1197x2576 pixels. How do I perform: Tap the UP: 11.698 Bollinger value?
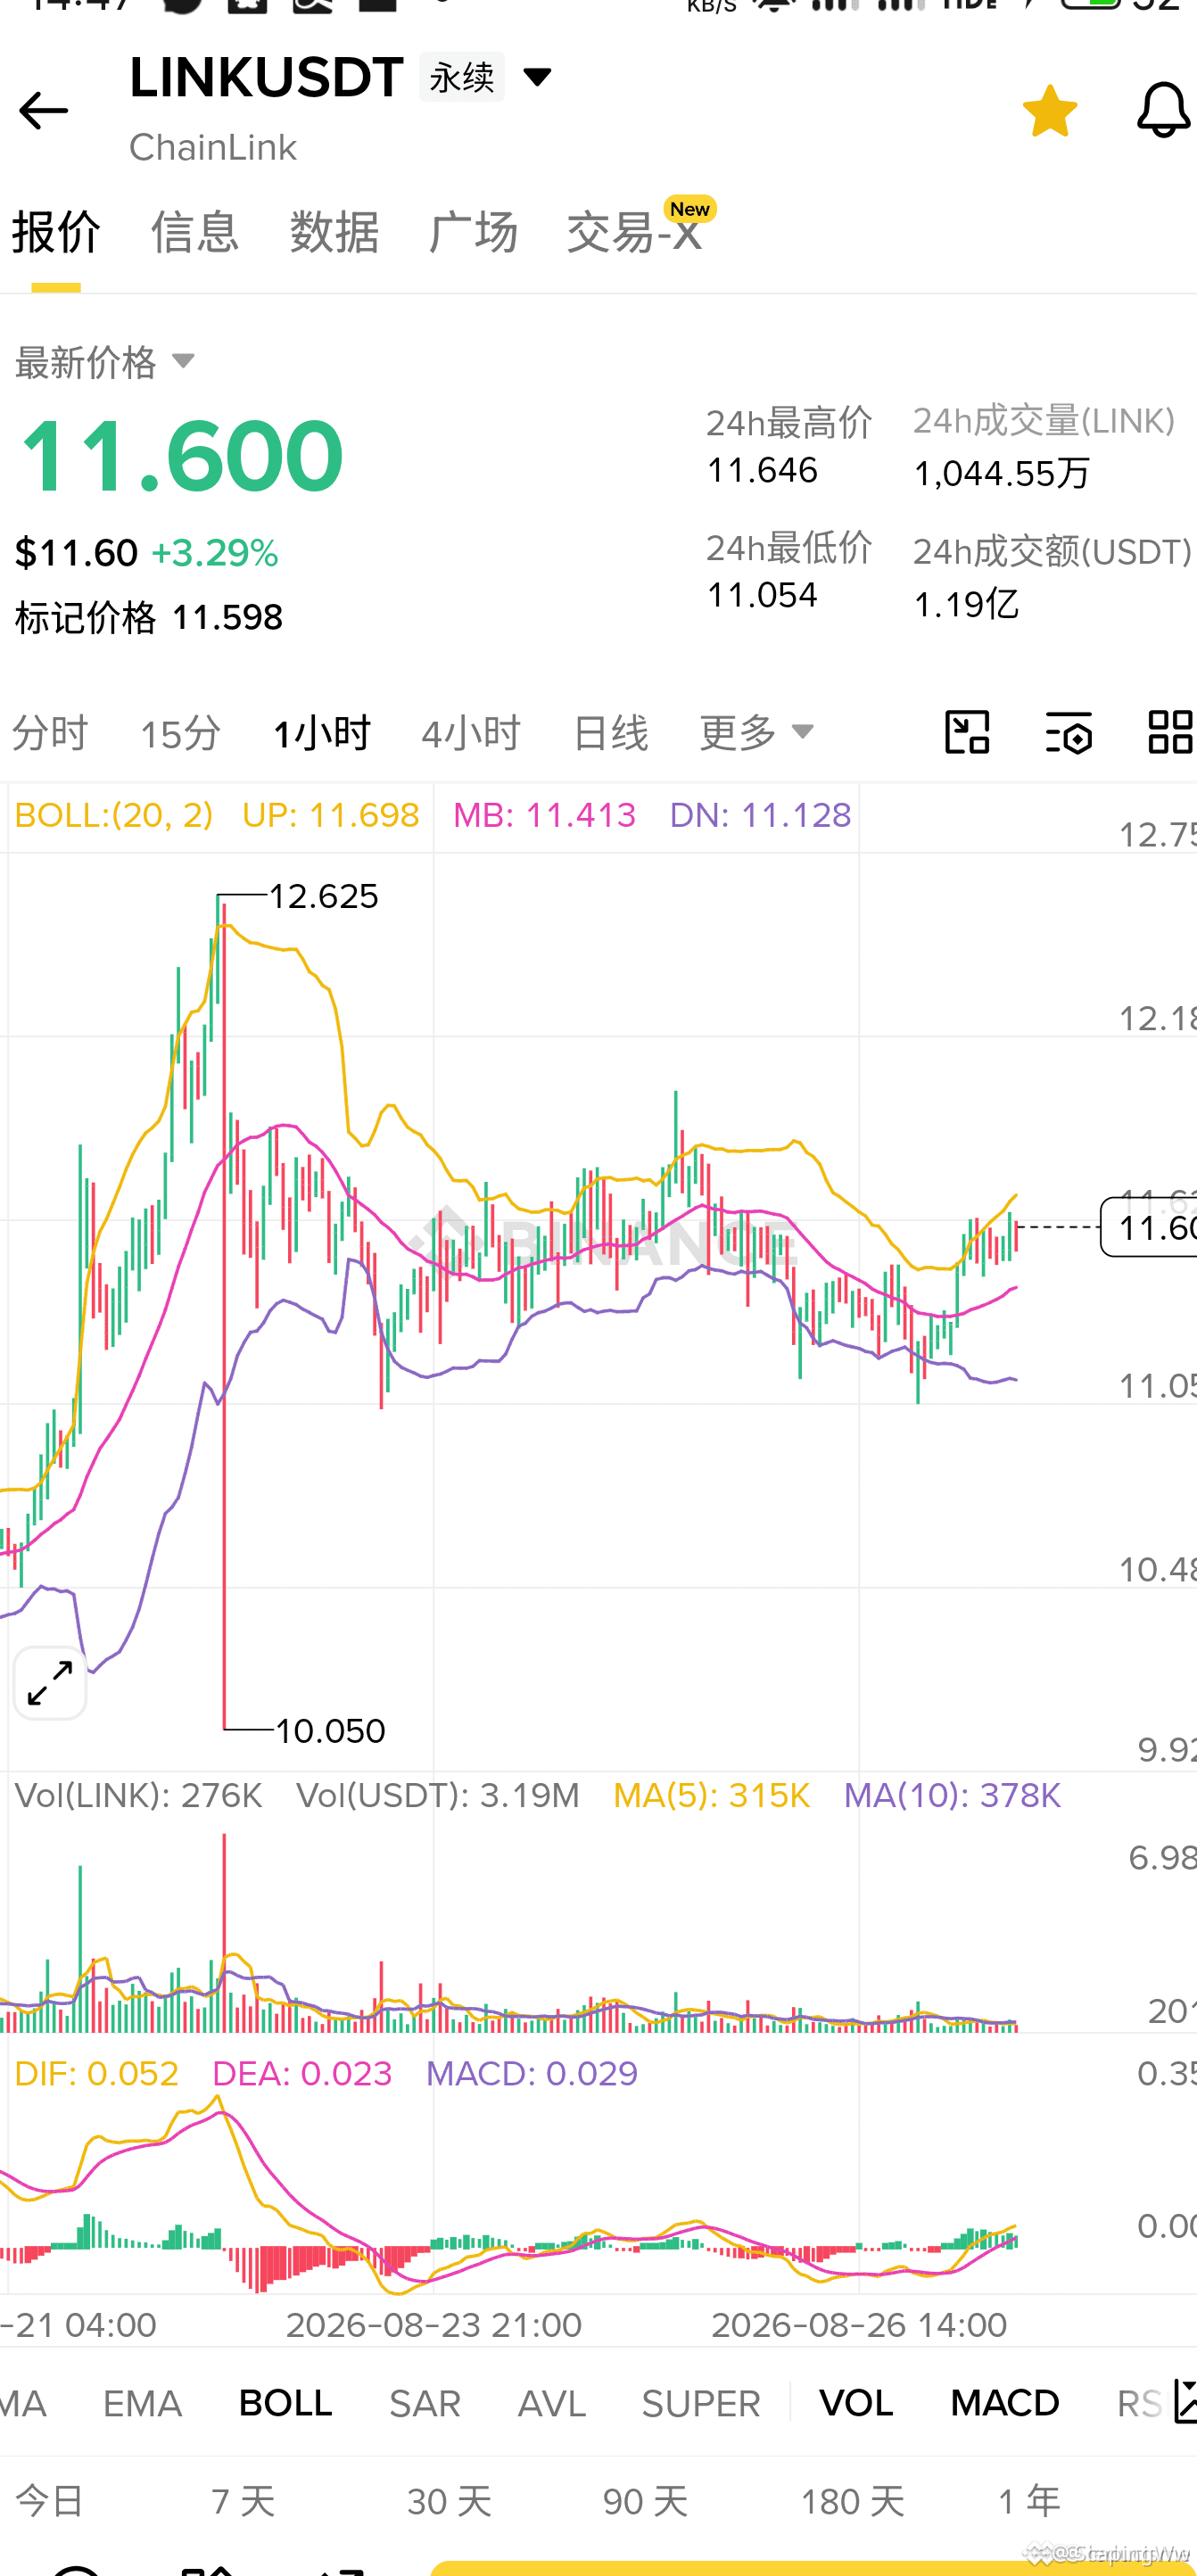tap(331, 815)
